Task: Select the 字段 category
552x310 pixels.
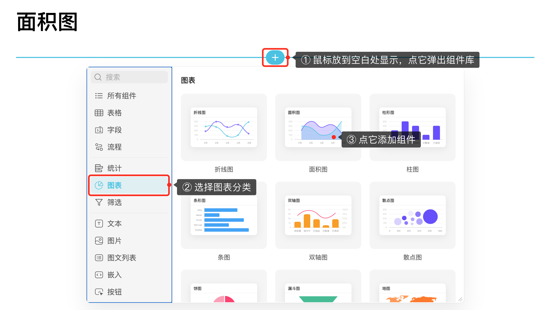Action: 129,130
